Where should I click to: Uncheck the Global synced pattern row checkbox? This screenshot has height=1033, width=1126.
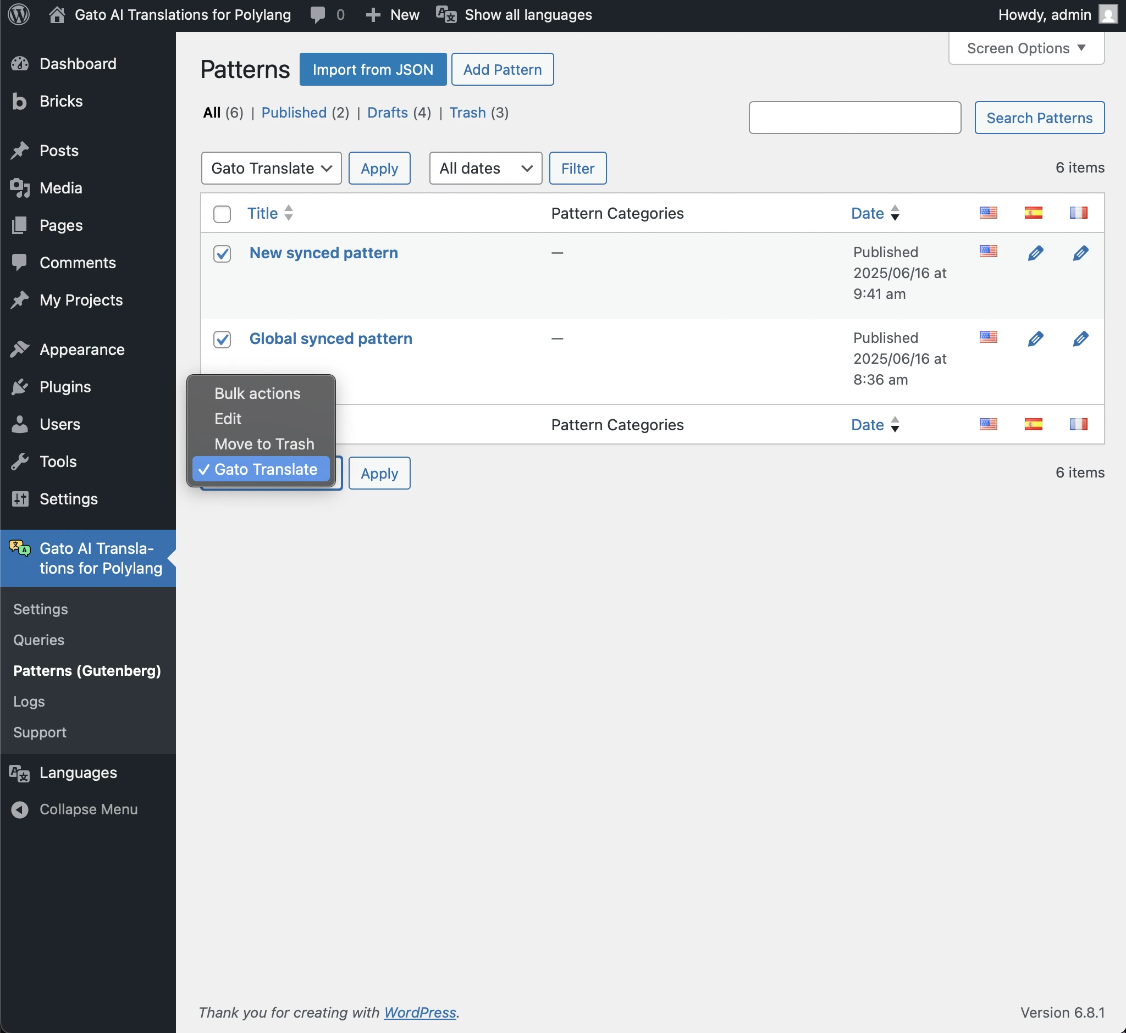click(222, 340)
